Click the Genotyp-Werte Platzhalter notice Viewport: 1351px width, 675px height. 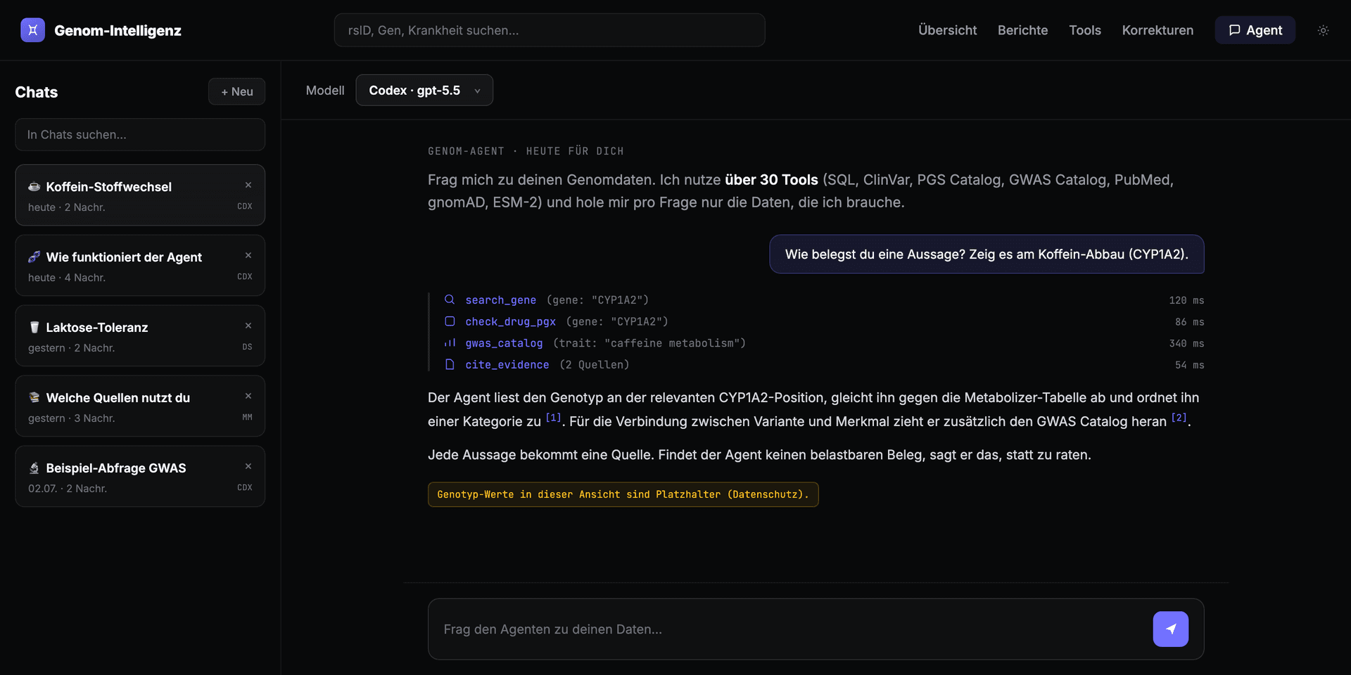point(623,494)
